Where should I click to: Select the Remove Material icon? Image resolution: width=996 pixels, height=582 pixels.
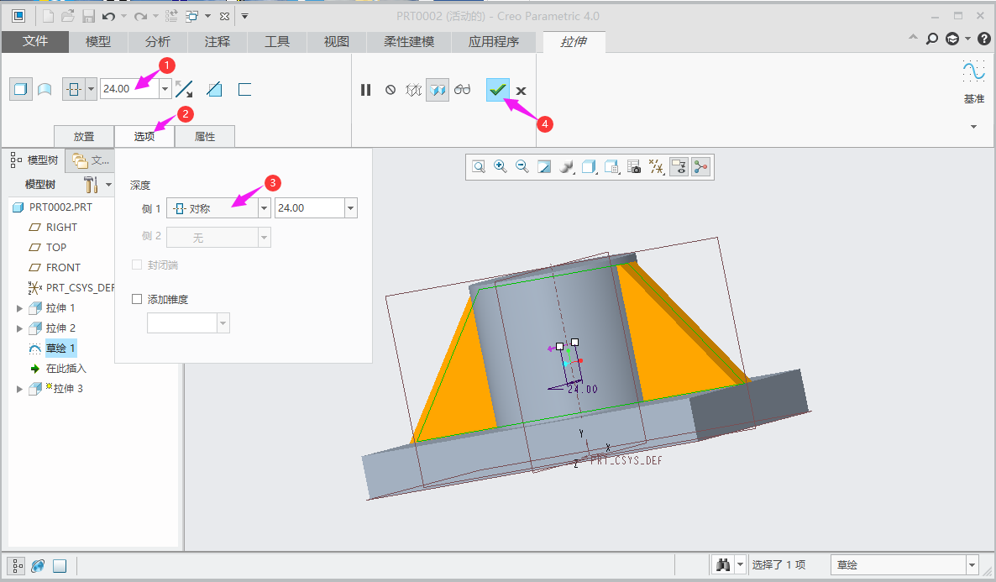(x=215, y=89)
